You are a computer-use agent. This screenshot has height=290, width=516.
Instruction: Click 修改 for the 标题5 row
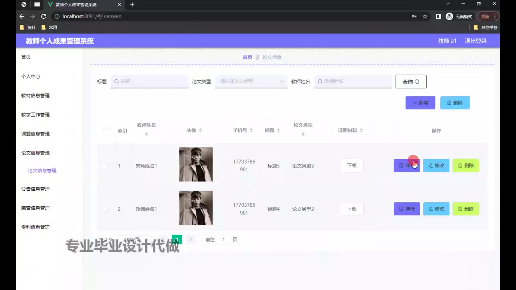(436, 165)
